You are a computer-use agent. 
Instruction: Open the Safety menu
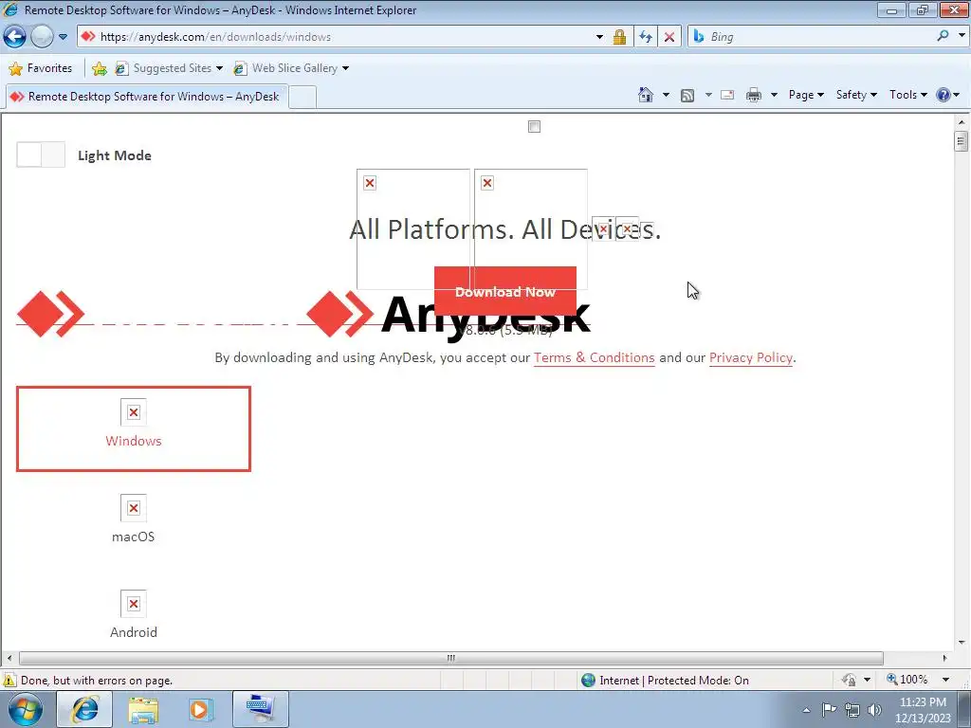click(856, 95)
